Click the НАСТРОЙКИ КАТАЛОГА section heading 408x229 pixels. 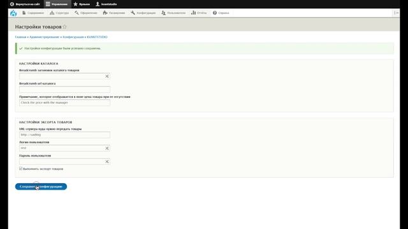(38, 64)
